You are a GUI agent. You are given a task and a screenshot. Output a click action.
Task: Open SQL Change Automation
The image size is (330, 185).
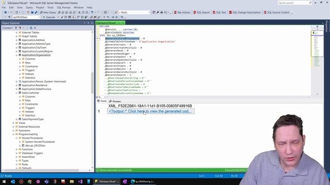pyautogui.click(x=245, y=12)
